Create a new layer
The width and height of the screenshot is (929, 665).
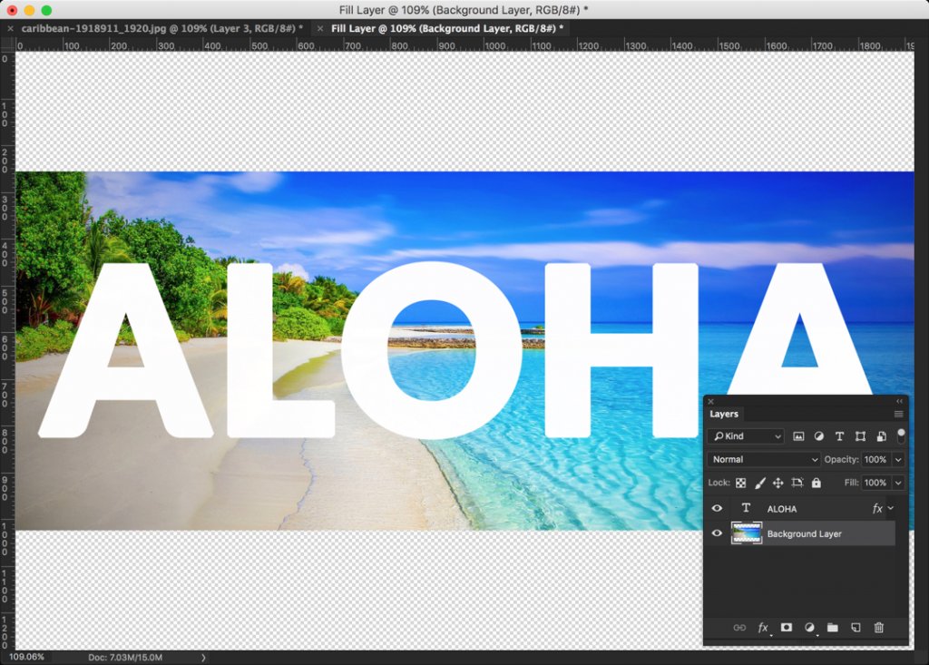[855, 627]
